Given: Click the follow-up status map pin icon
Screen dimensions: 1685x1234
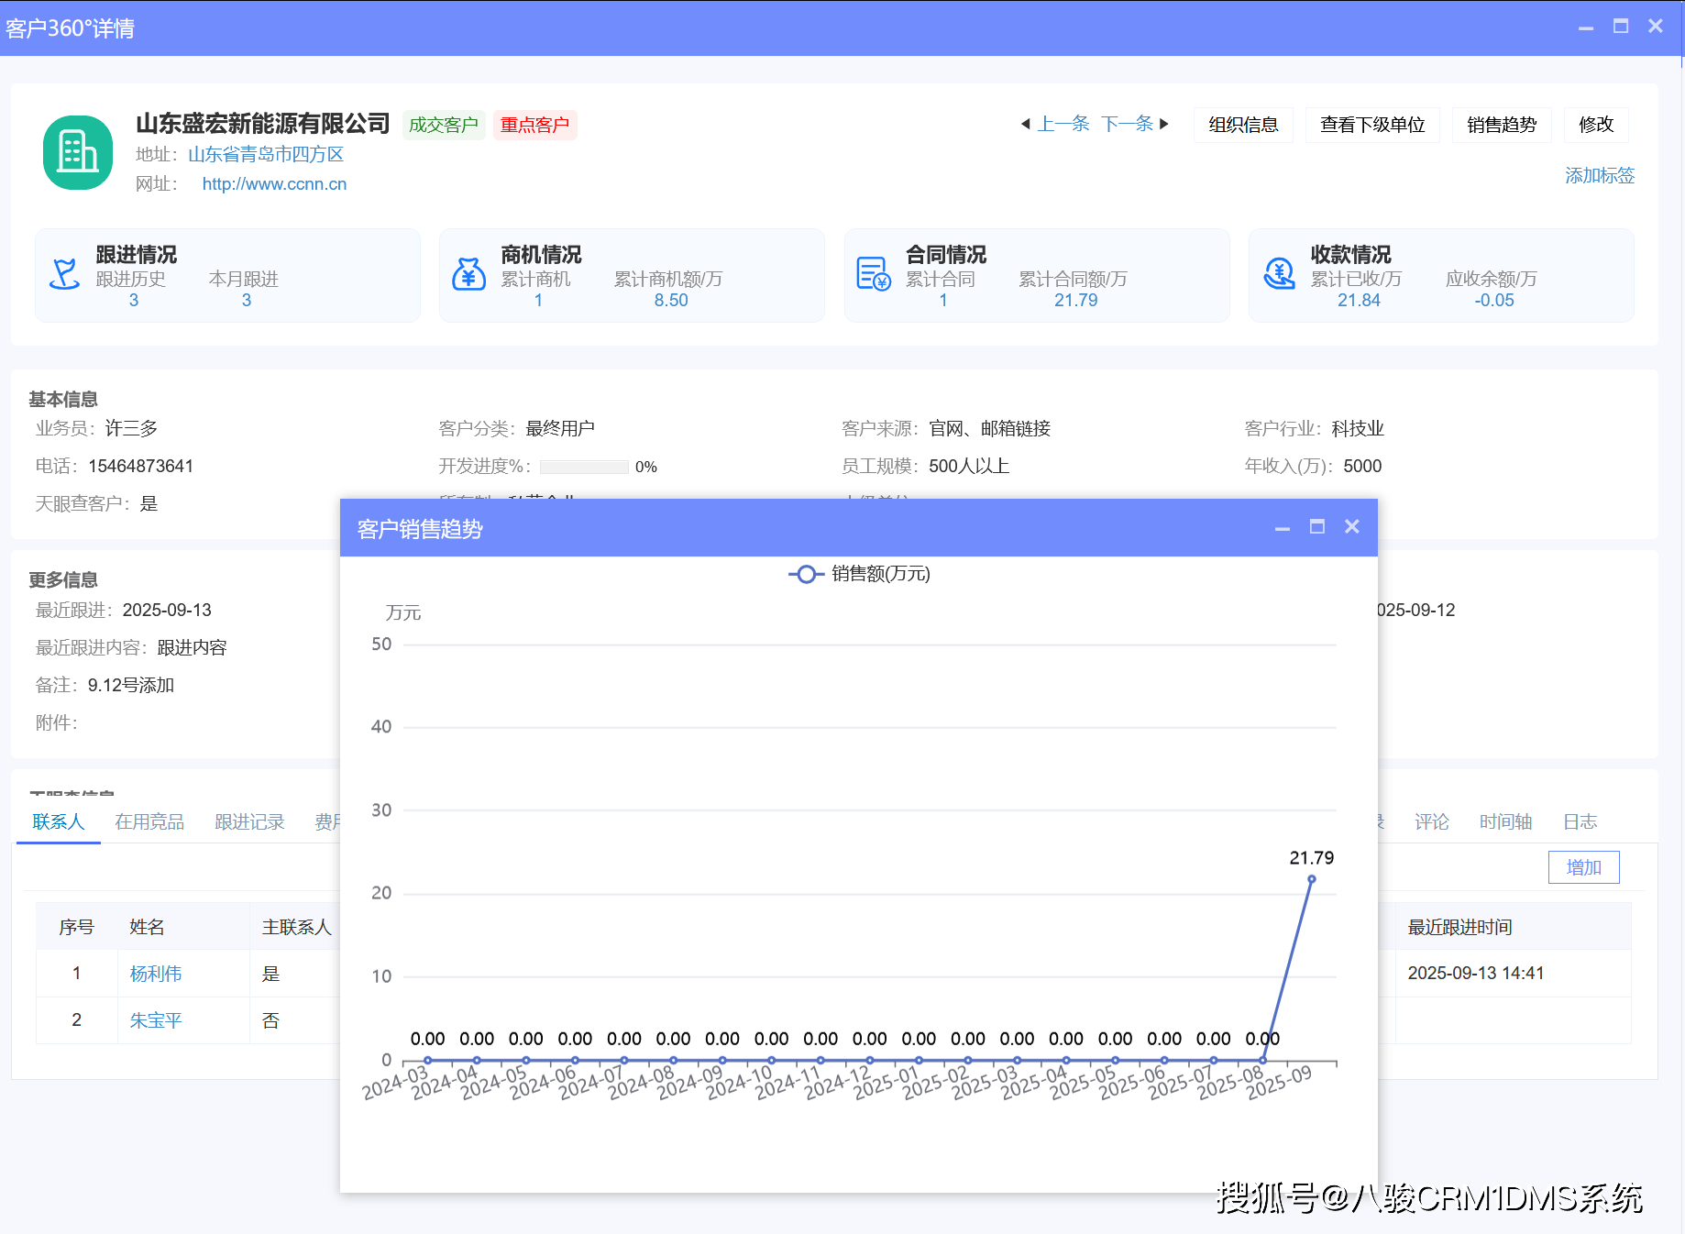Looking at the screenshot, I should pos(64,274).
